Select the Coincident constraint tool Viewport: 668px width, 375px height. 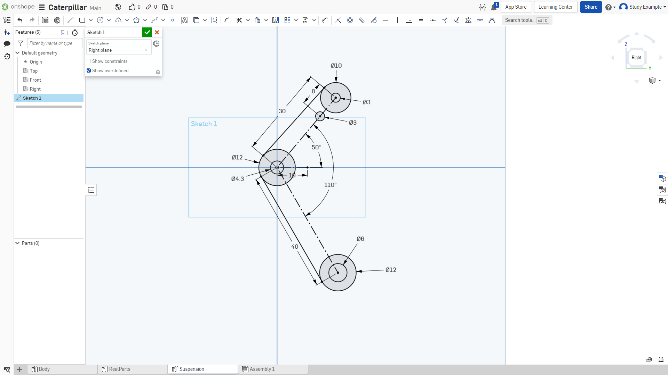pyautogui.click(x=338, y=20)
